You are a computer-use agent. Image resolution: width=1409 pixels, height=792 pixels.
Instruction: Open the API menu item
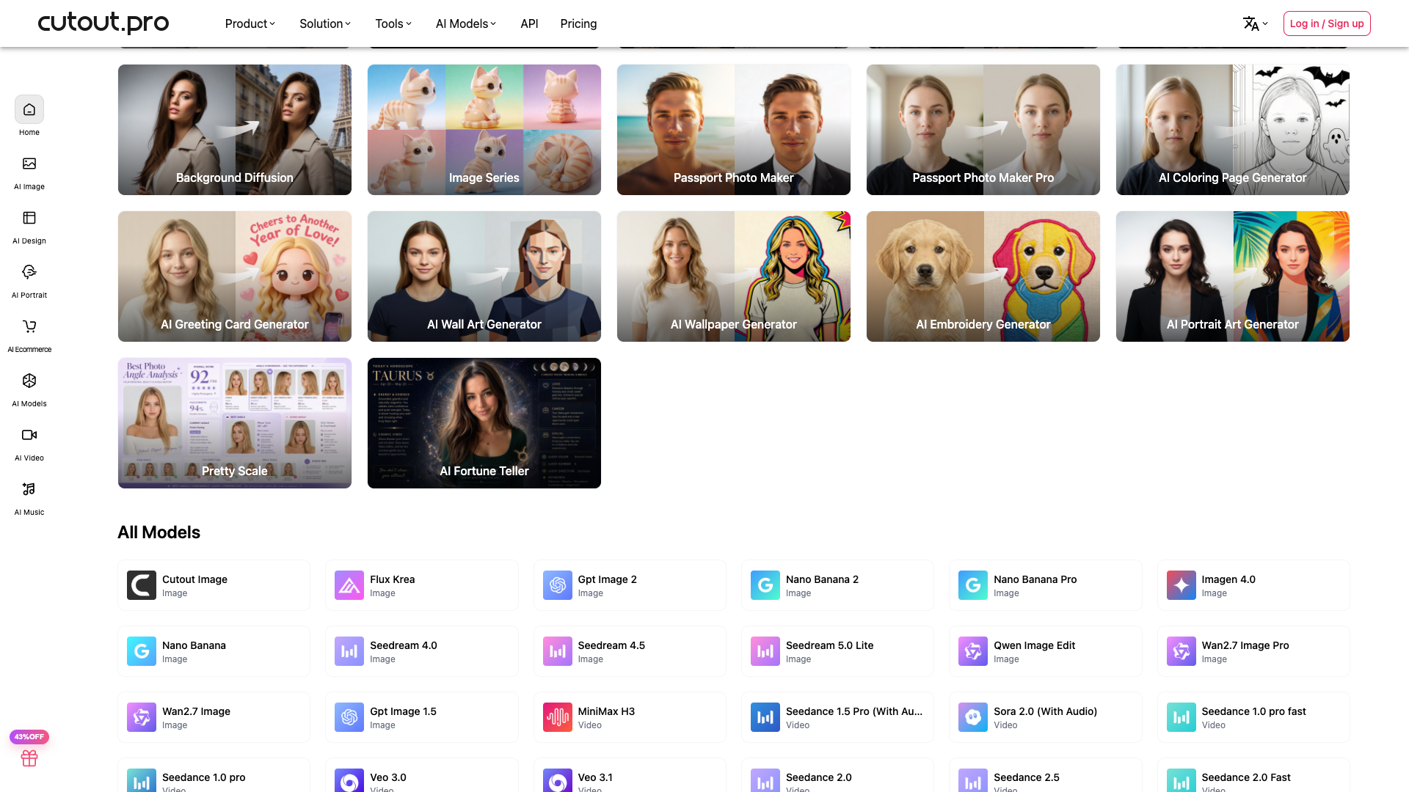click(529, 23)
